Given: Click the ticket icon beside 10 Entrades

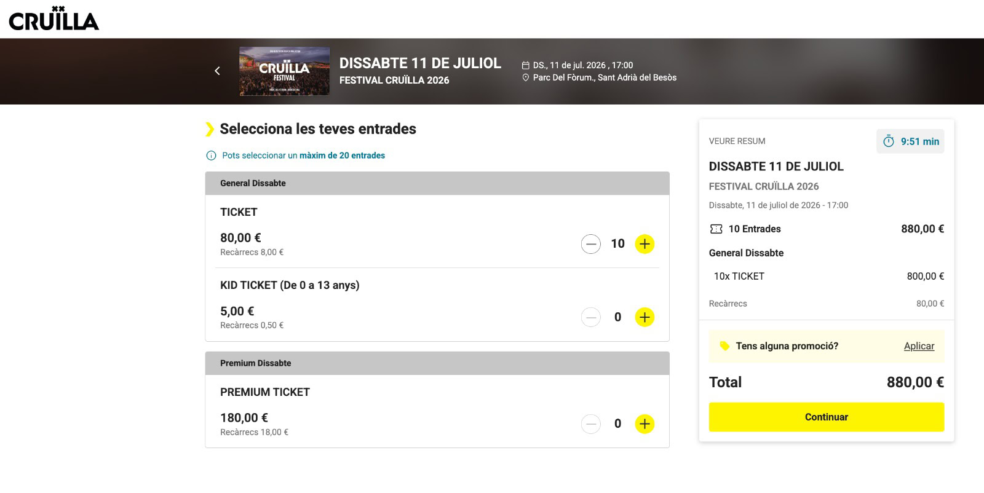Looking at the screenshot, I should 716,229.
